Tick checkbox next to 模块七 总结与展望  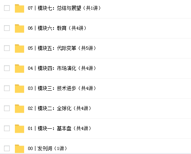[x=7, y=8]
